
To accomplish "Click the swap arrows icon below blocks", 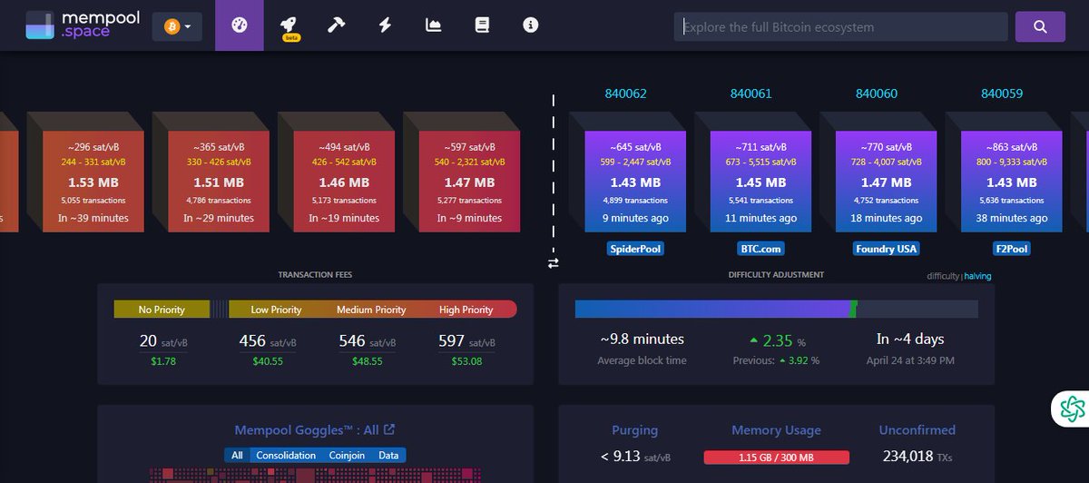I will click(554, 263).
